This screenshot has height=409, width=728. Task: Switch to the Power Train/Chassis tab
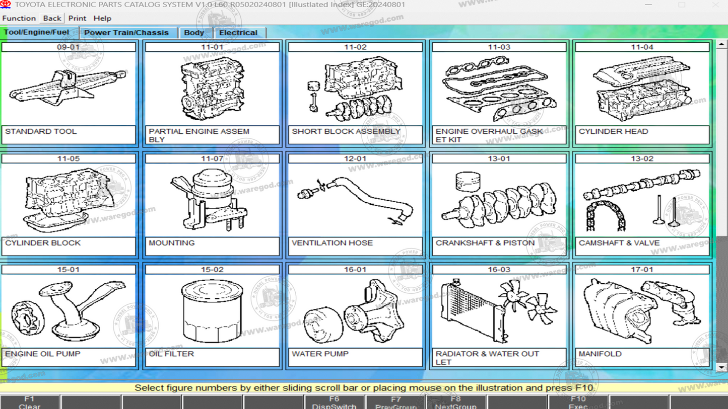[x=126, y=33]
